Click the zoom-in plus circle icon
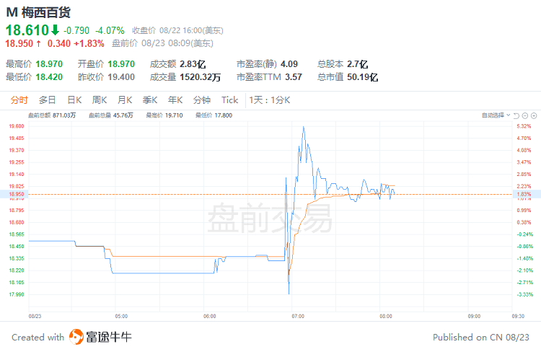 pyautogui.click(x=534, y=115)
